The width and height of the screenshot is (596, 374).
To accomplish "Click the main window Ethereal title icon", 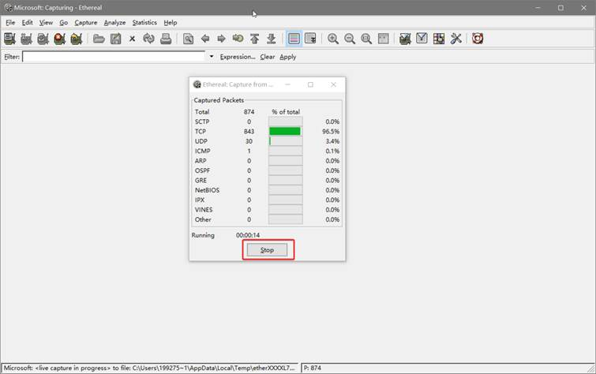I will [9, 8].
